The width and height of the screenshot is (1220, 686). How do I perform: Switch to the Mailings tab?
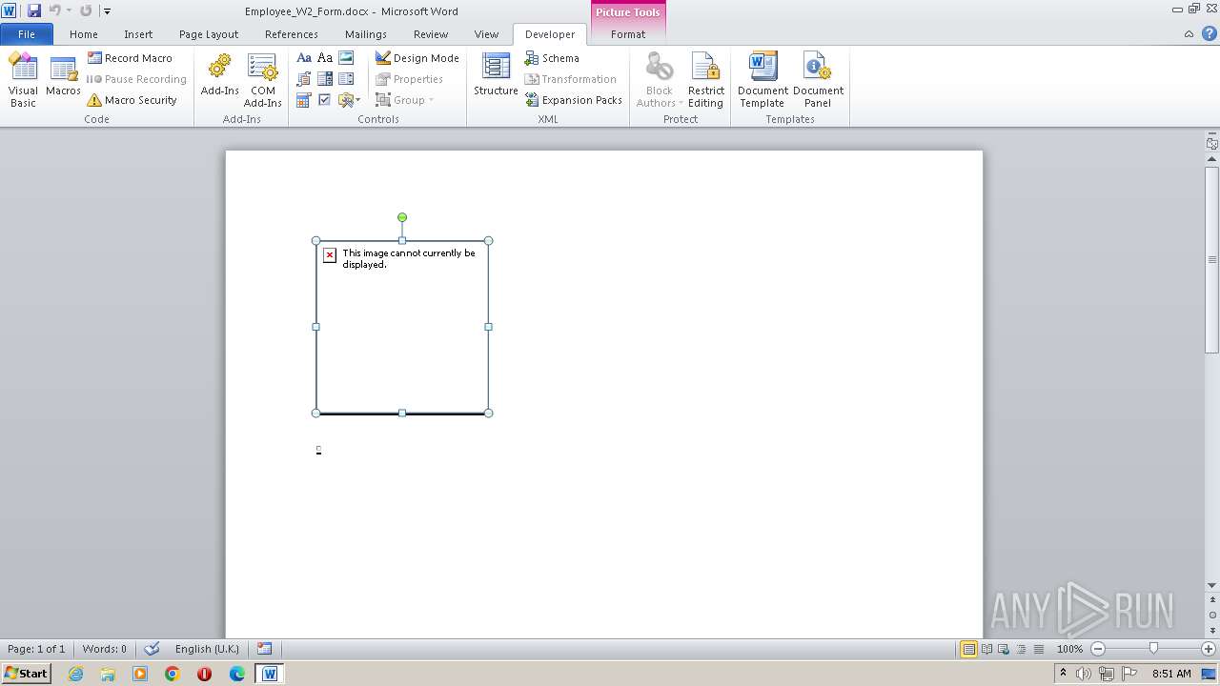pos(366,34)
